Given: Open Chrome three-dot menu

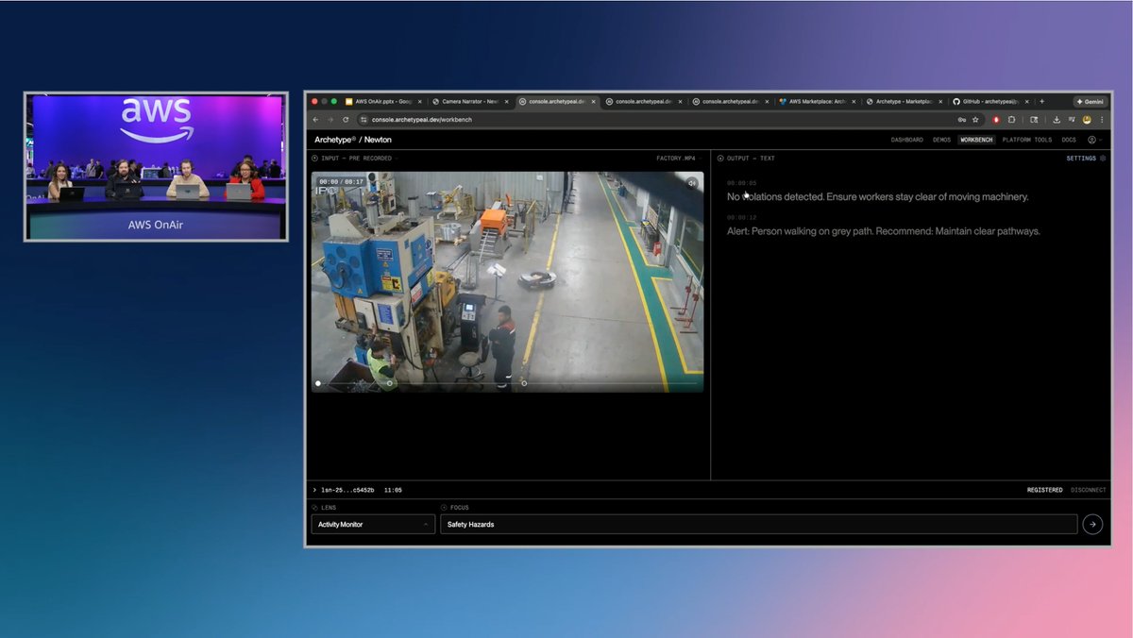Looking at the screenshot, I should pyautogui.click(x=1101, y=120).
